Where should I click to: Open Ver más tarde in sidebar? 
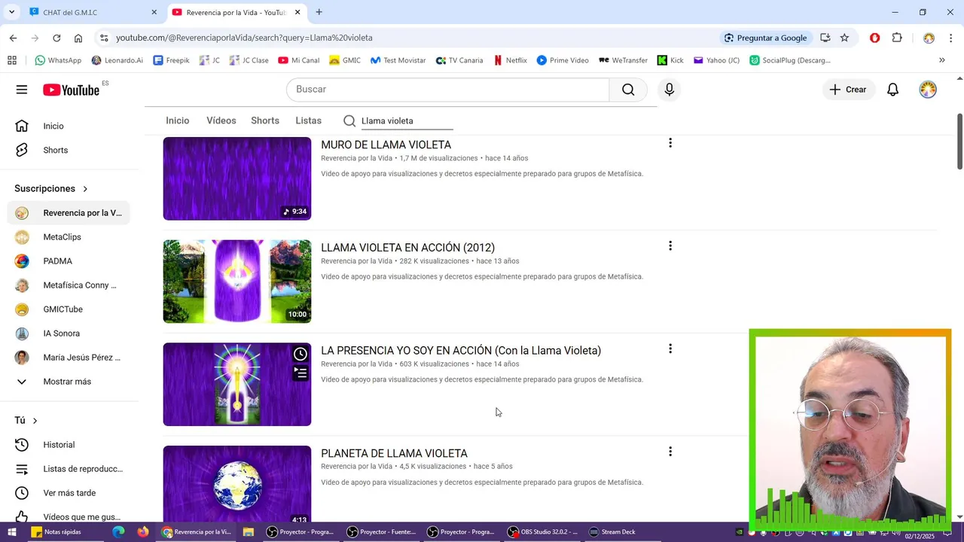click(69, 493)
